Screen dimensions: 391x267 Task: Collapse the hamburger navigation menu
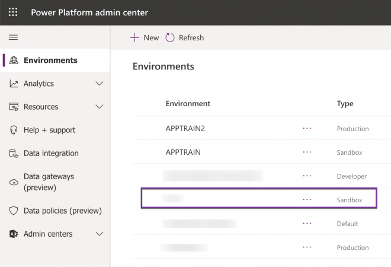tap(13, 37)
